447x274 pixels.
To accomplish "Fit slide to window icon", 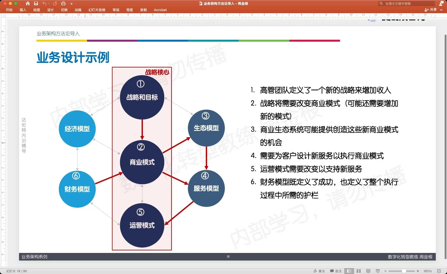I will coord(439,271).
